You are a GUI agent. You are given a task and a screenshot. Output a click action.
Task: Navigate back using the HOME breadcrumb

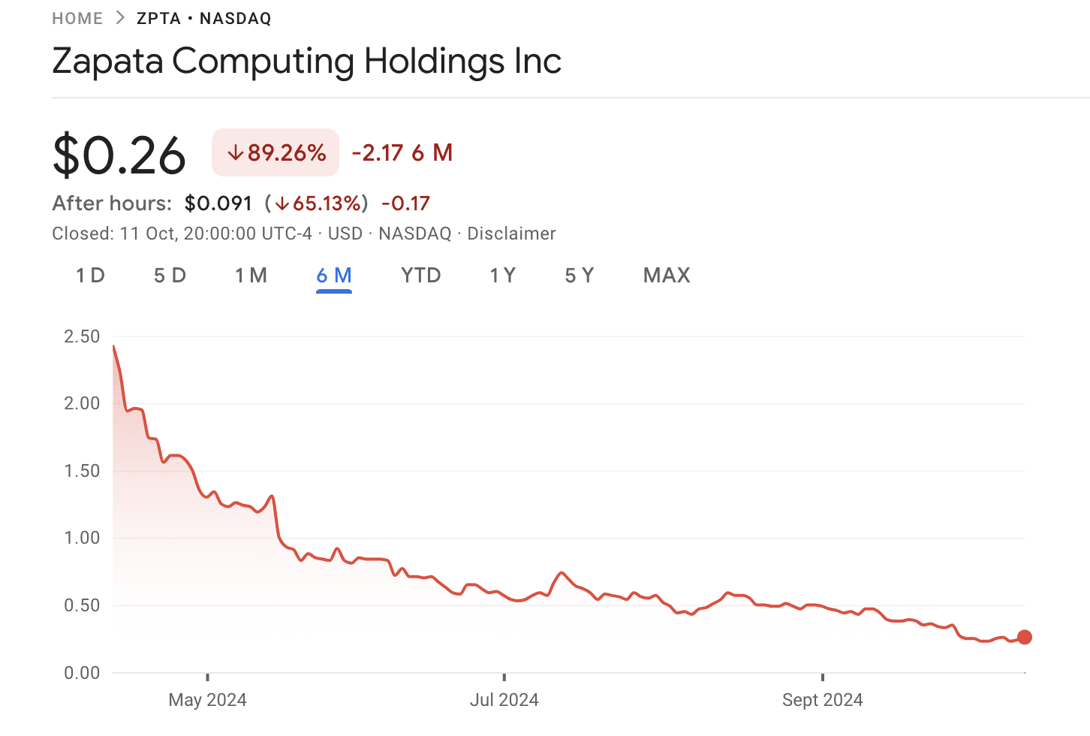coord(77,17)
